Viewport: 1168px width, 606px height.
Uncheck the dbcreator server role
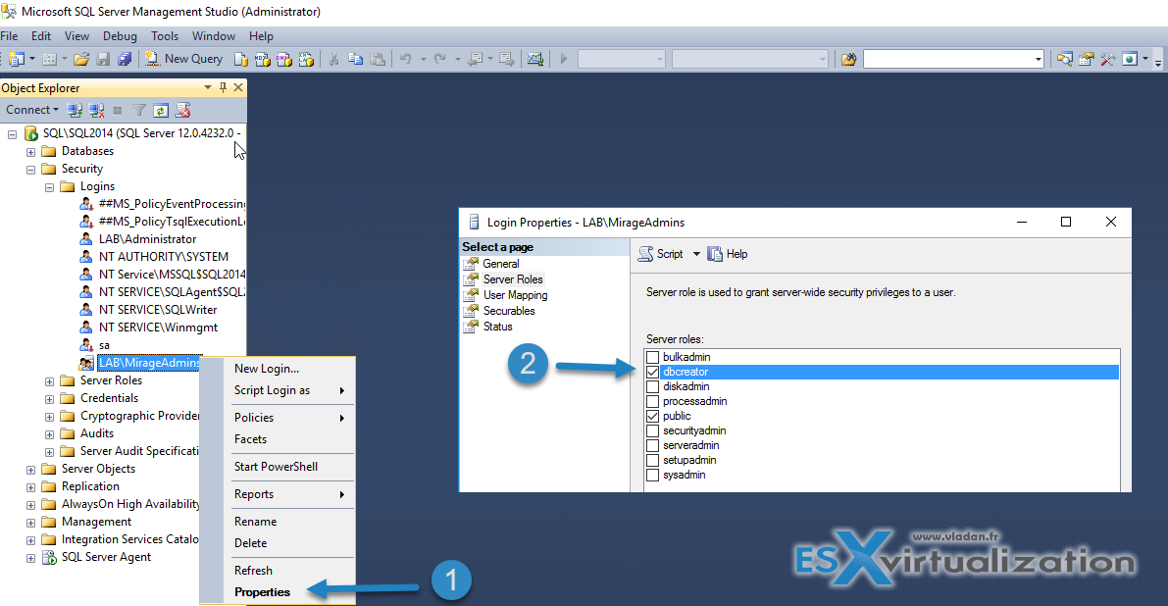tap(652, 372)
